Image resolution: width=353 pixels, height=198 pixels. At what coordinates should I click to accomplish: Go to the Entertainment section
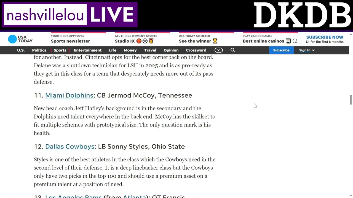point(88,50)
